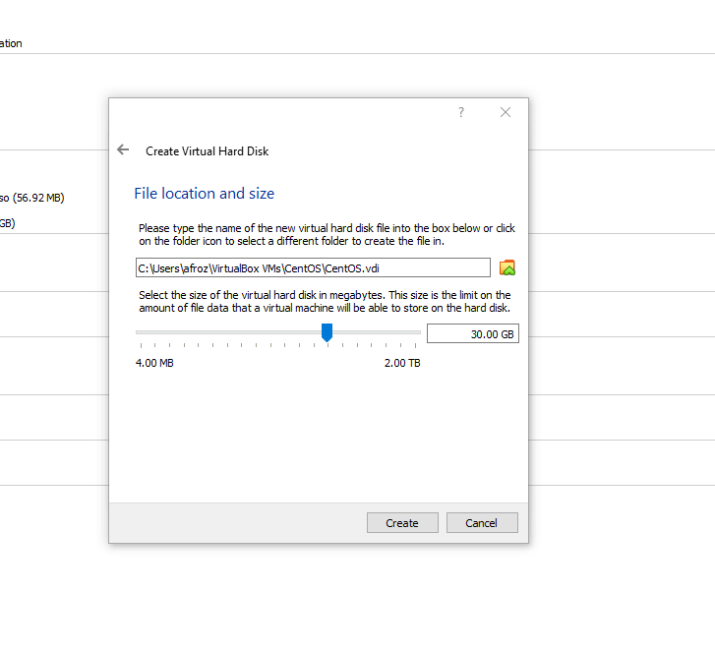
Task: Click the first tick mark under the slider
Action: [141, 345]
